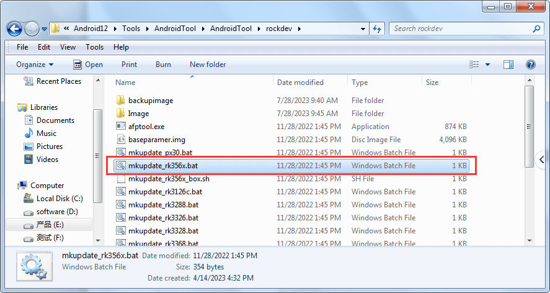Click the Burn toolbar button
Viewport: 550px width, 293px height.
[163, 65]
